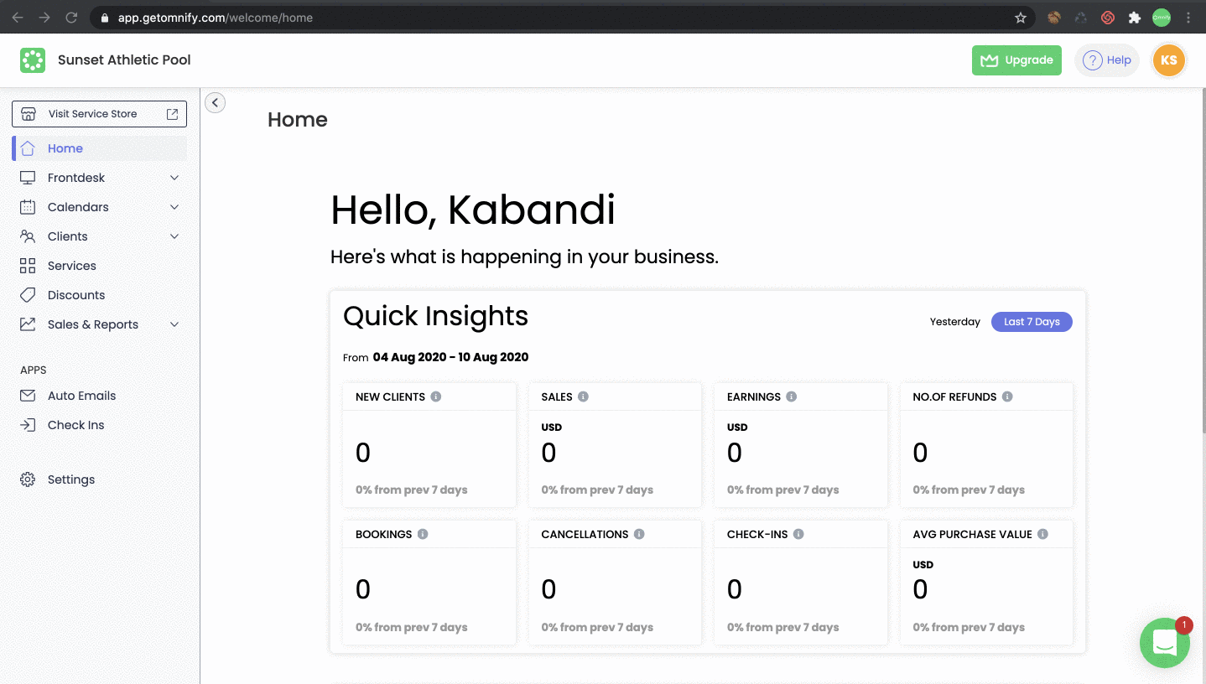1206x684 pixels.
Task: Open the chat support bubble
Action: (x=1165, y=643)
